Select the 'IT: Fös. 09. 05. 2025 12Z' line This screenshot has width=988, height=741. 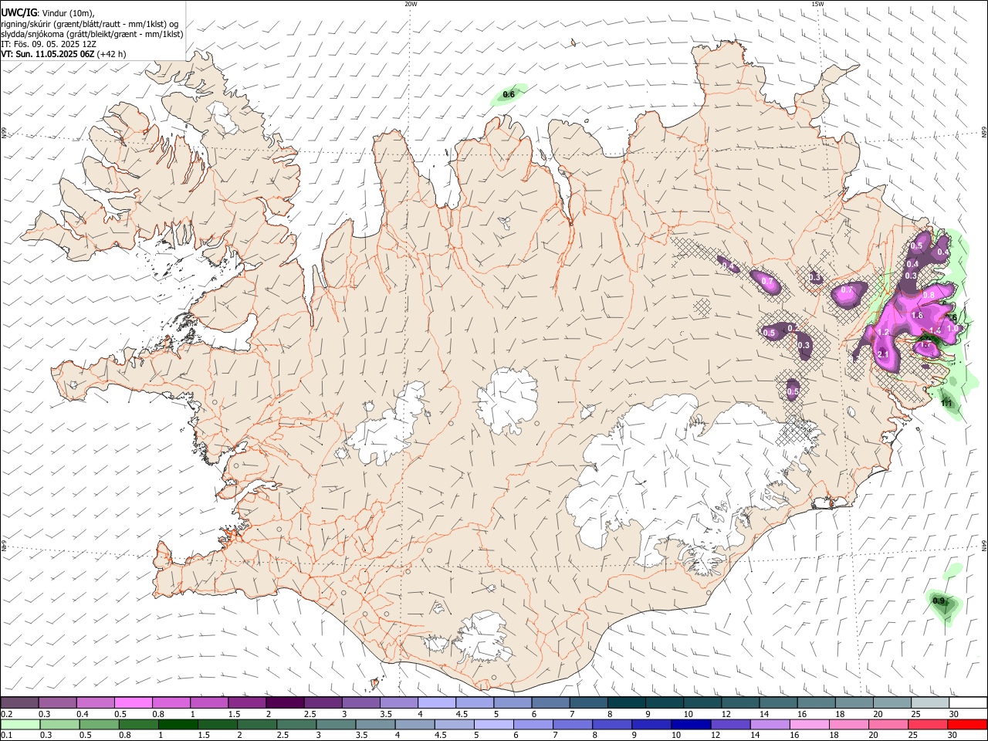pos(49,44)
